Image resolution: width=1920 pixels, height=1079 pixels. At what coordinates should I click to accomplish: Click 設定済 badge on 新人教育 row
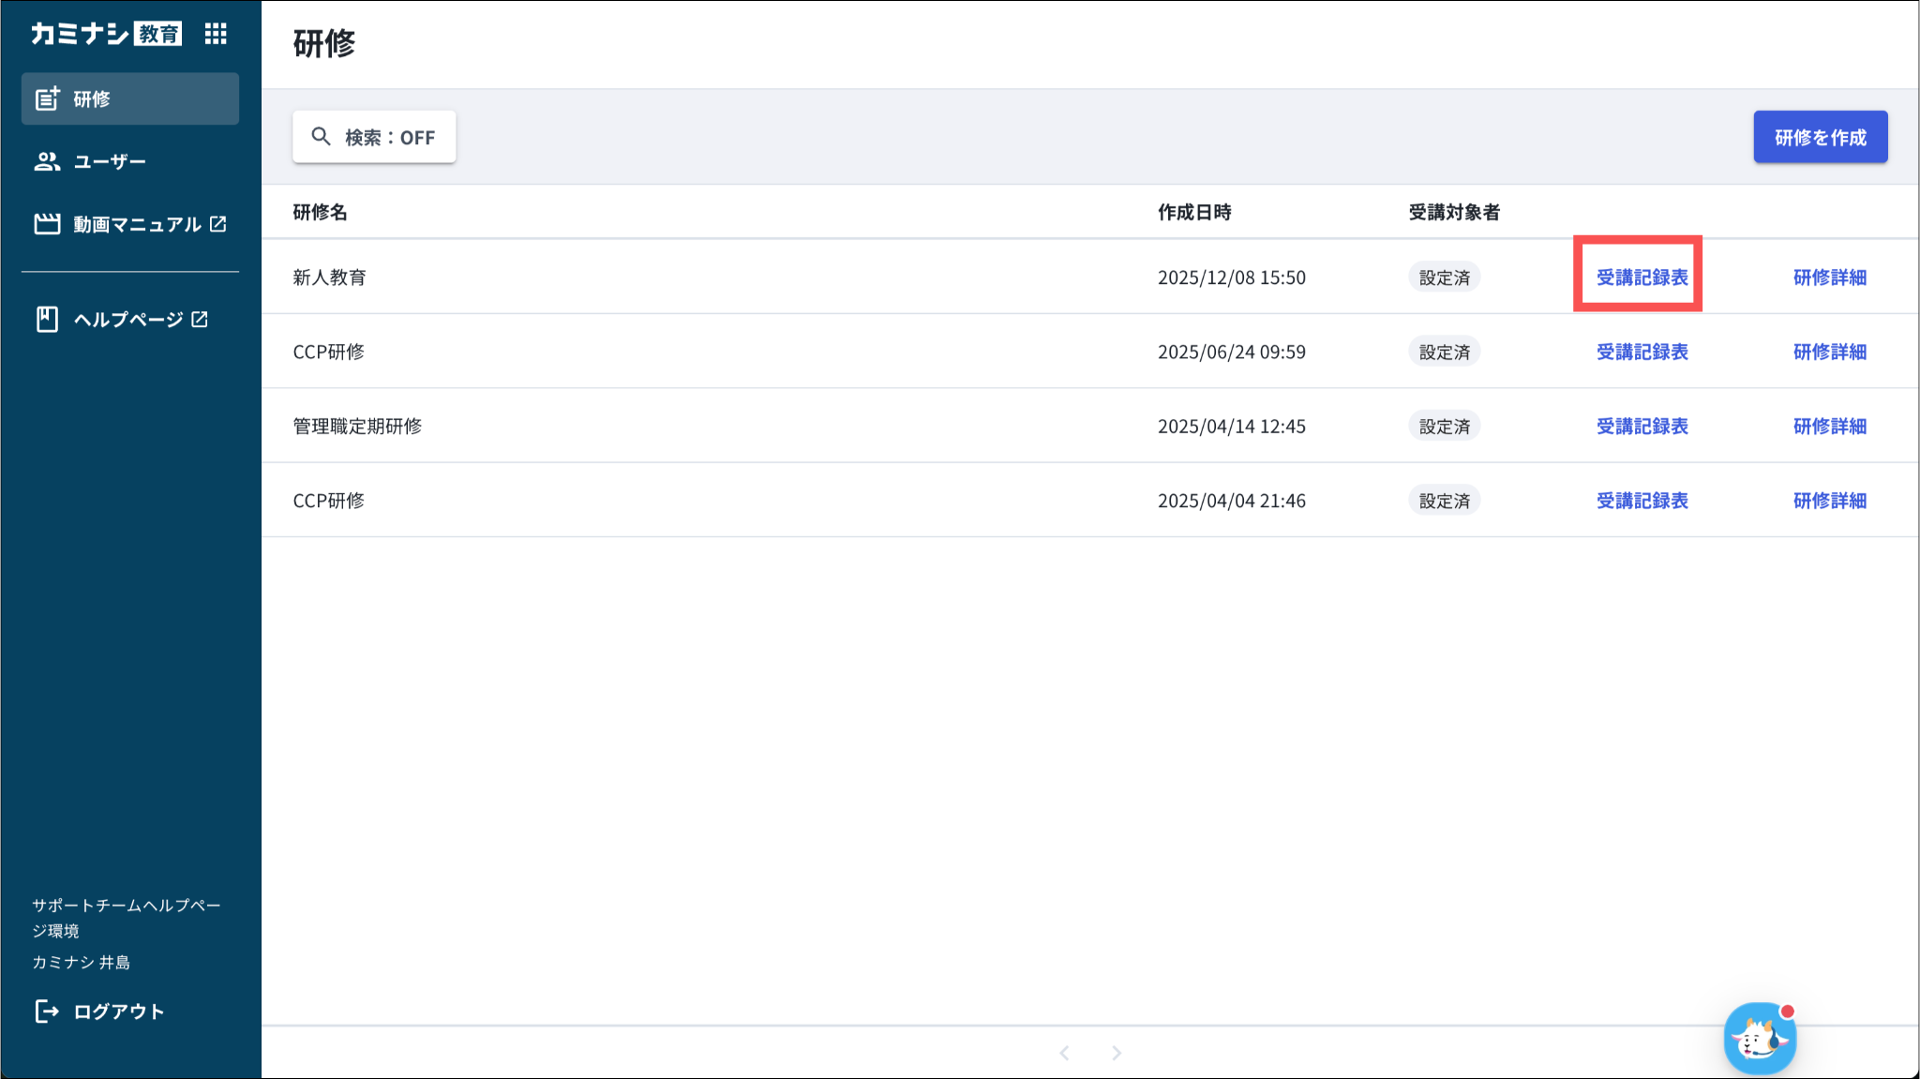(x=1444, y=277)
